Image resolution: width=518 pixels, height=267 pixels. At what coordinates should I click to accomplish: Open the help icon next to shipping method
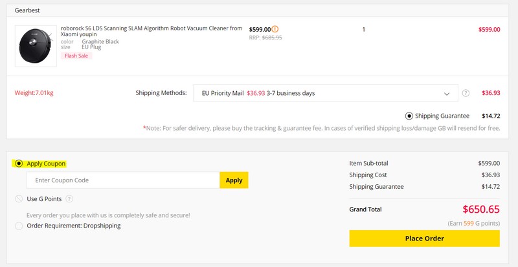coord(466,93)
